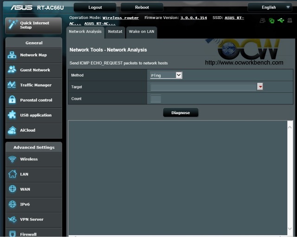Click the ASUS logo

point(21,7)
